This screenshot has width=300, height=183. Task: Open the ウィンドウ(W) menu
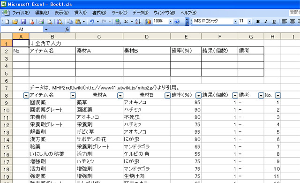165,13
